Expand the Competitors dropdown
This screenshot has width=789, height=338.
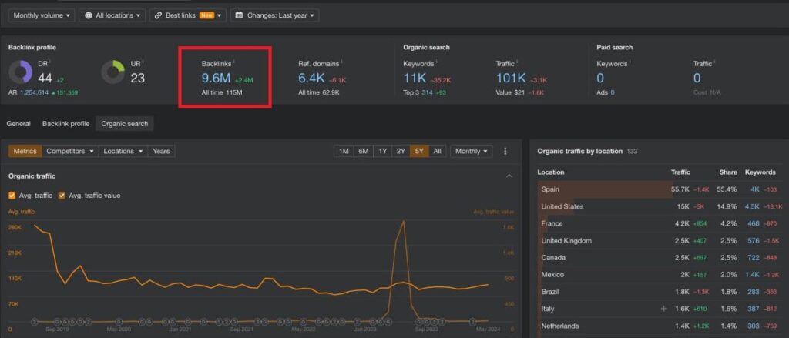(70, 152)
